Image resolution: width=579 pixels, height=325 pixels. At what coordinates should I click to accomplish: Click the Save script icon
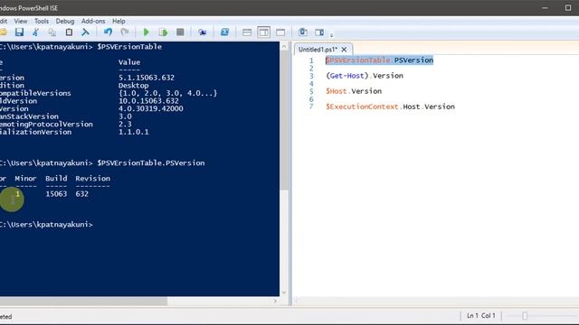coord(19,32)
